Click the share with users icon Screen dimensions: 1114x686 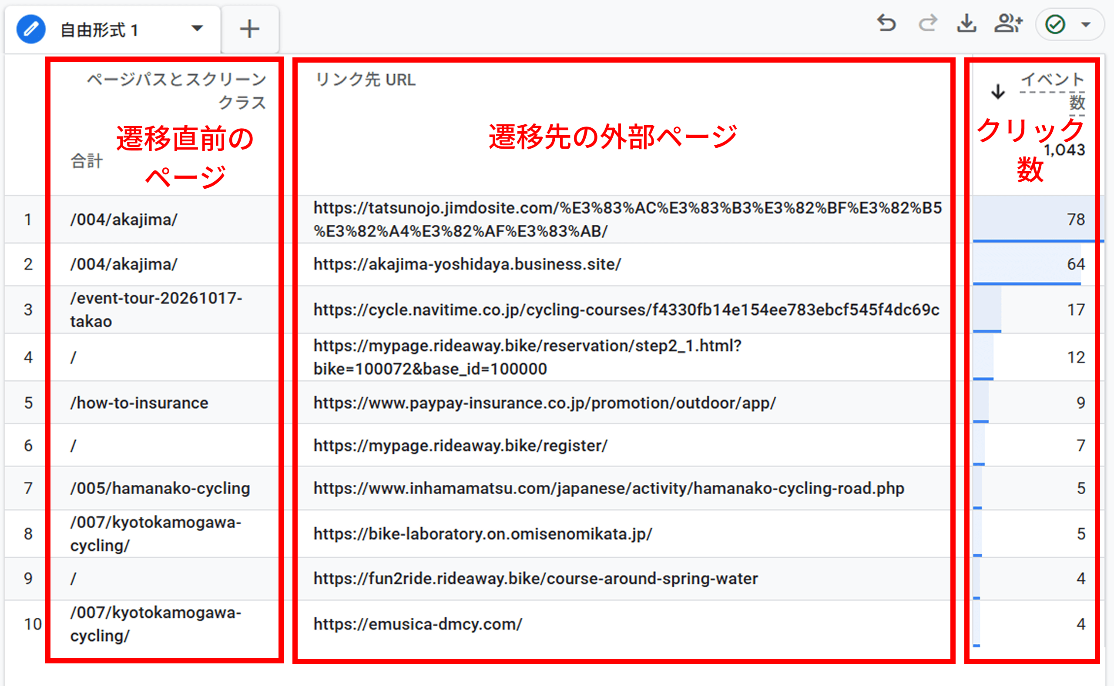tap(1009, 23)
